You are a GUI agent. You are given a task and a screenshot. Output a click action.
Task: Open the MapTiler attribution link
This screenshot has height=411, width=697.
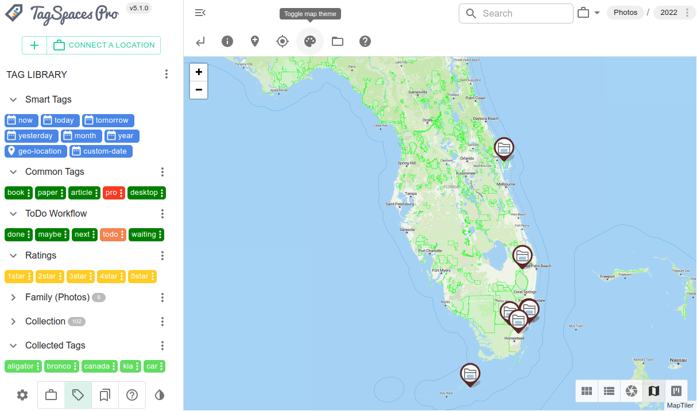680,405
